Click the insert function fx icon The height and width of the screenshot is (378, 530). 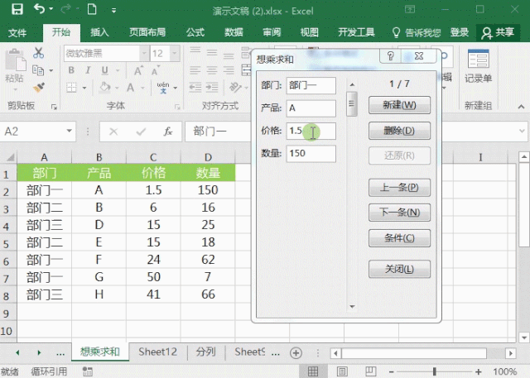(167, 132)
